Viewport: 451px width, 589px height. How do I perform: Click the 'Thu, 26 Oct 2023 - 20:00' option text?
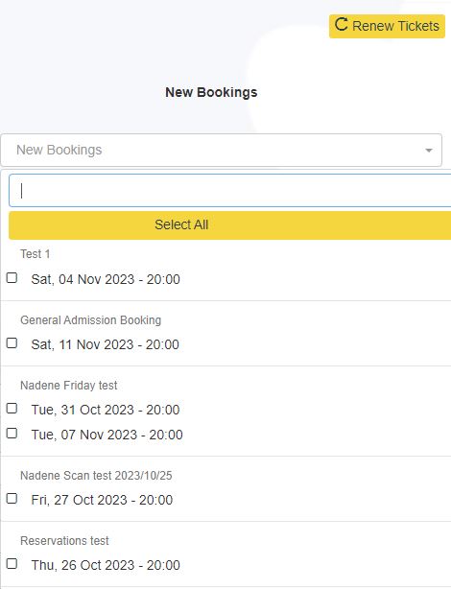[x=106, y=565]
